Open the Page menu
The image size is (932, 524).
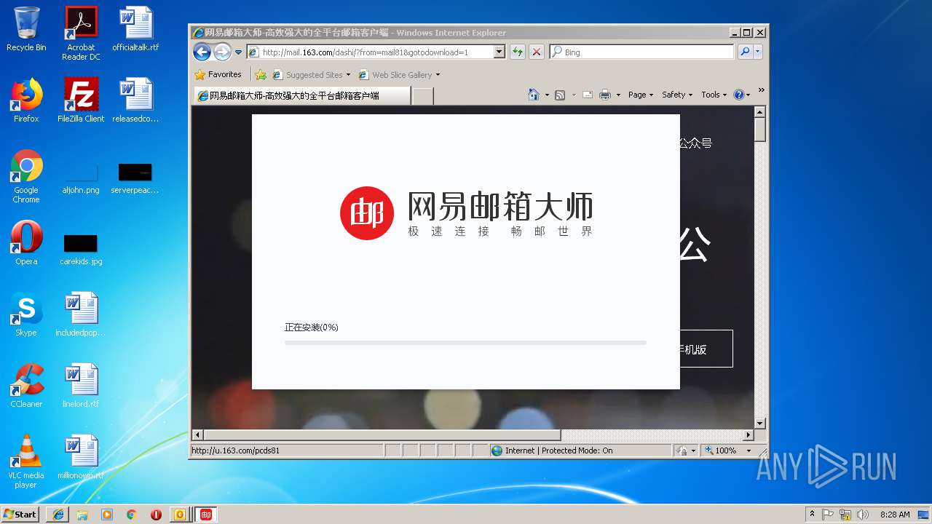(640, 95)
